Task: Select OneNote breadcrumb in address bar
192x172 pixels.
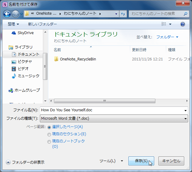Action: (x=46, y=13)
